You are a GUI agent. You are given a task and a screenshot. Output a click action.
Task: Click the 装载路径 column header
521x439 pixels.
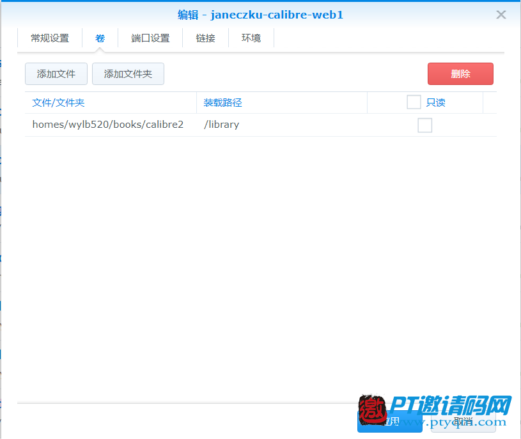coord(282,103)
